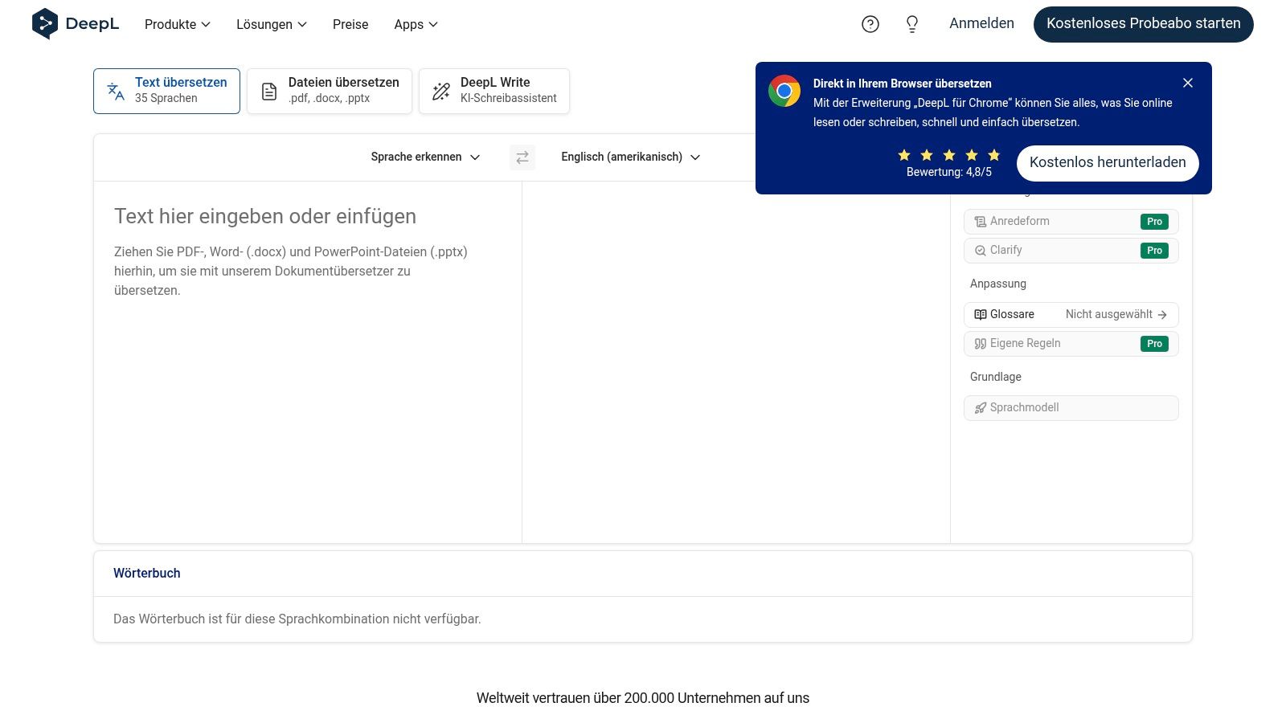Click the Anredeform icon
Screen dimensions: 1286x723
point(981,222)
